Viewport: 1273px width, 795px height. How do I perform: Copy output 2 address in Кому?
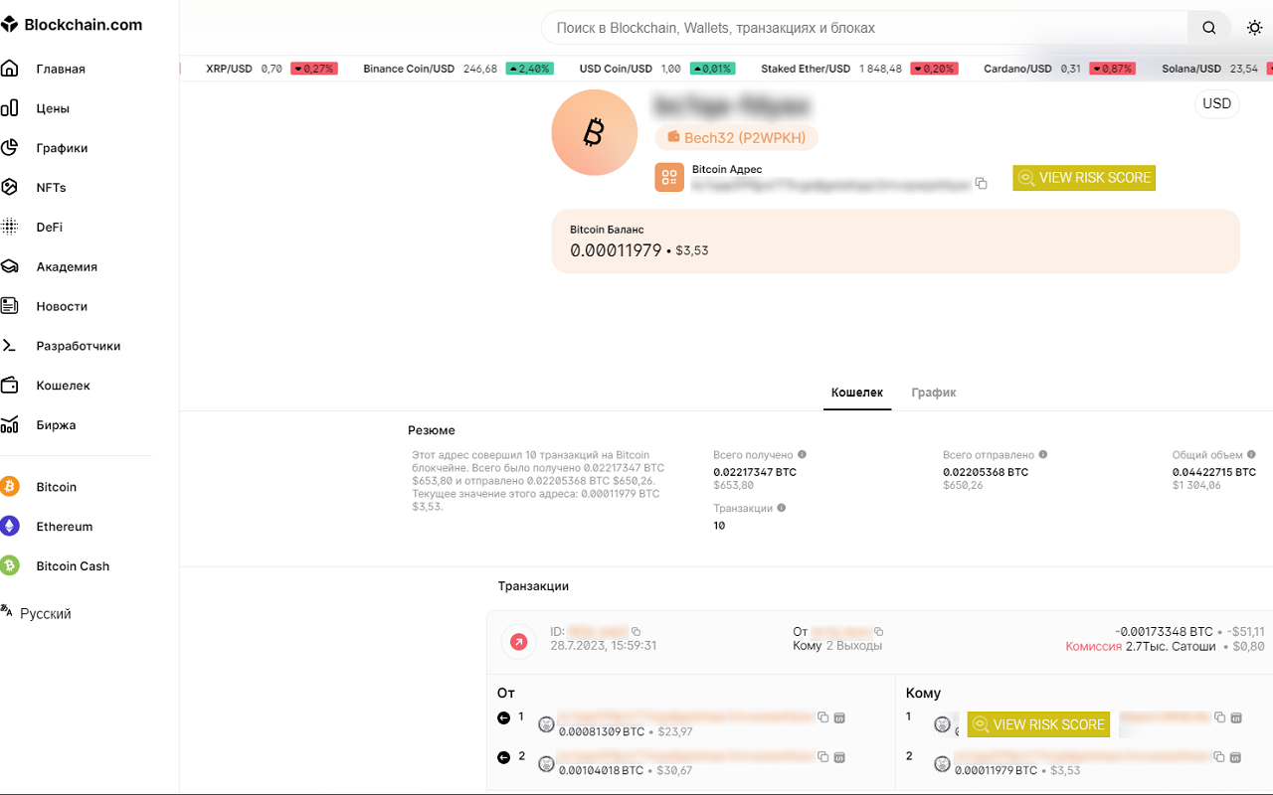(1219, 757)
